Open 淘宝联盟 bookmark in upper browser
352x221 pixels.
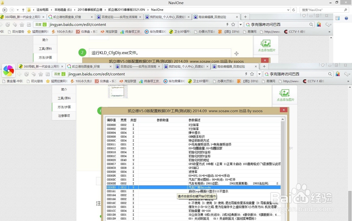pos(109,32)
